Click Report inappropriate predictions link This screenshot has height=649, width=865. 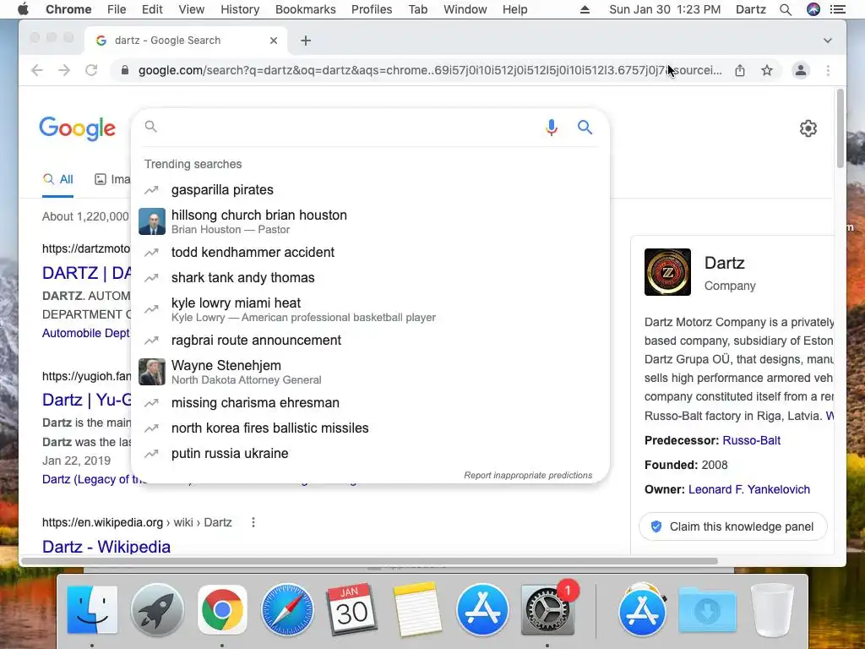coord(528,475)
